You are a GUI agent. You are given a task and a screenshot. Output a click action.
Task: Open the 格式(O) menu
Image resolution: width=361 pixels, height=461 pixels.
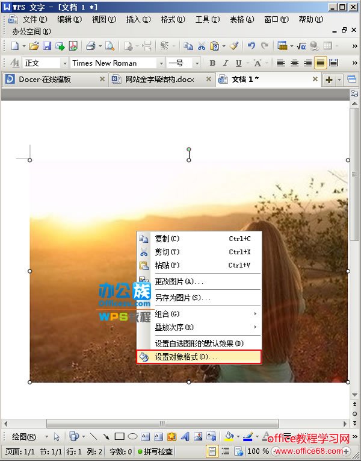click(173, 19)
